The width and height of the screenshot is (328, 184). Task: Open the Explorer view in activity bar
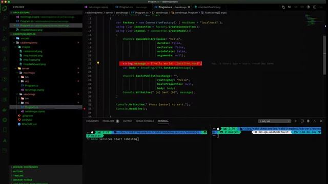point(5,8)
